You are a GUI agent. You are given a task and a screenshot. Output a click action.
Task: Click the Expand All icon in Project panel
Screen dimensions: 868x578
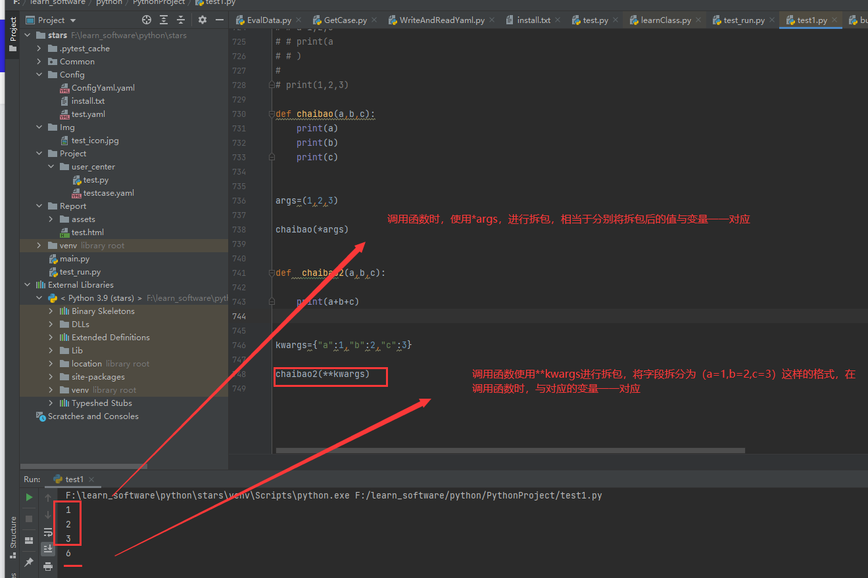[x=164, y=20]
